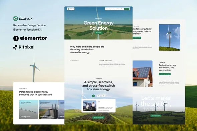Image resolution: width=197 pixels, height=131 pixels.
Task: Click the Renewable Energy Service subtitle text
Action: pyautogui.click(x=29, y=25)
